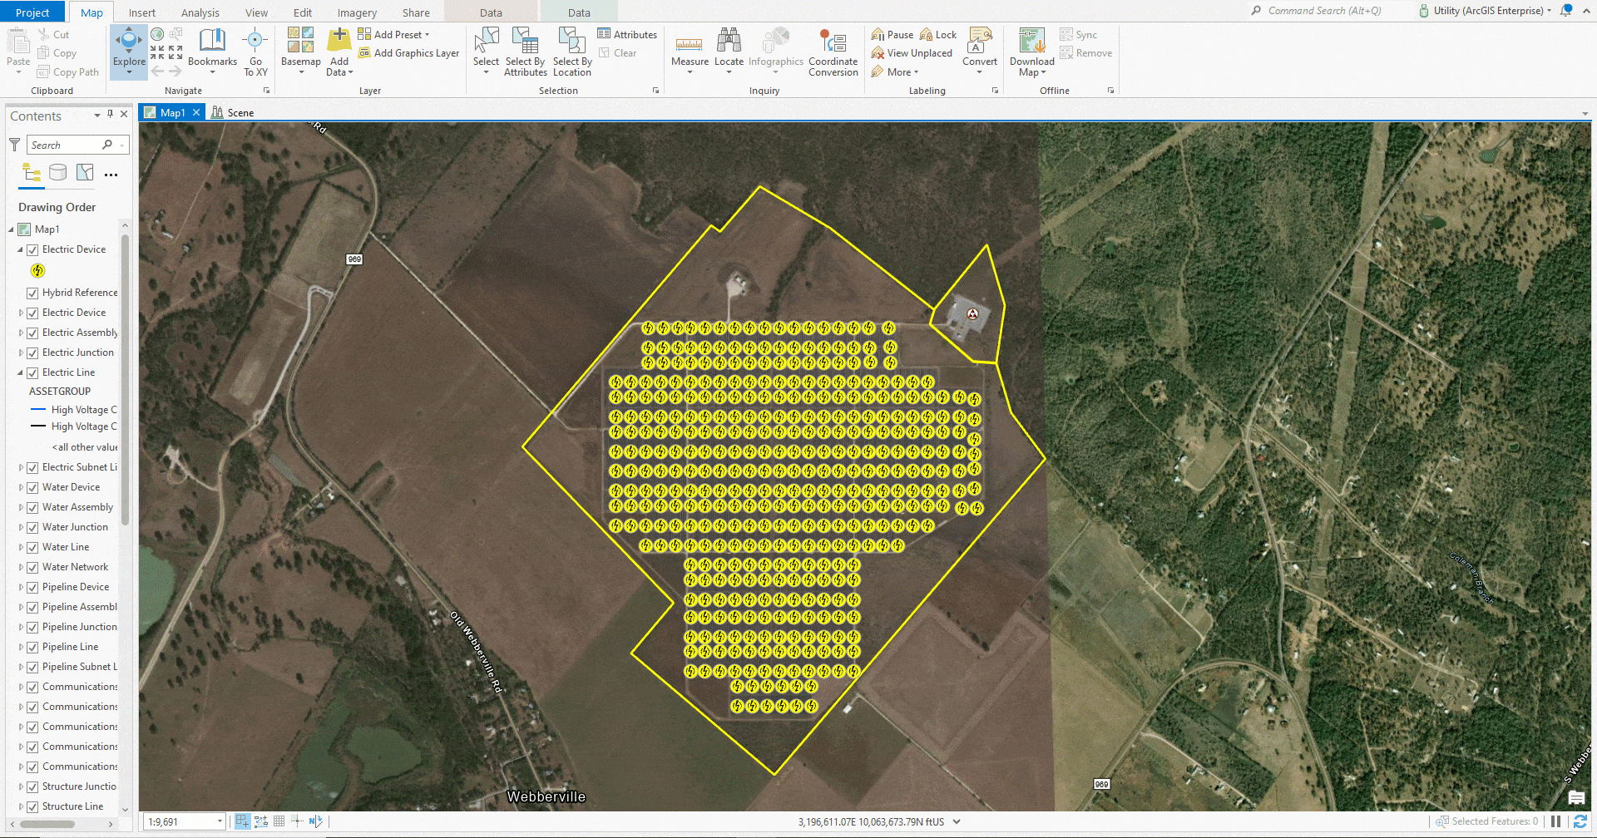This screenshot has height=838, width=1597.
Task: Click the Download Map icon
Action: tap(1032, 41)
